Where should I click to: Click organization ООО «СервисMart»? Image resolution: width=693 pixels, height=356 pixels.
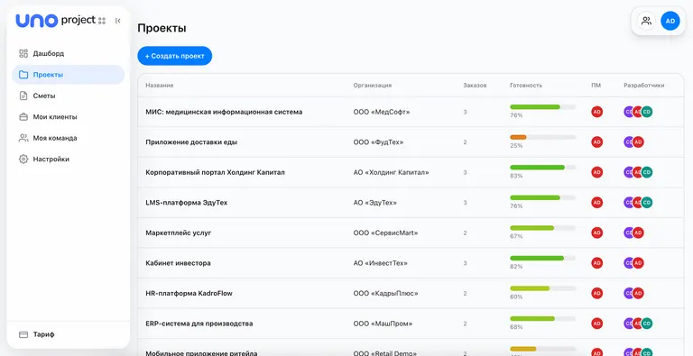click(385, 233)
